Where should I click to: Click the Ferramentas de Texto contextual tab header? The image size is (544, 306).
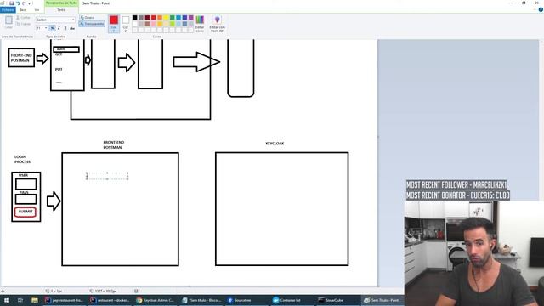pos(61,3)
